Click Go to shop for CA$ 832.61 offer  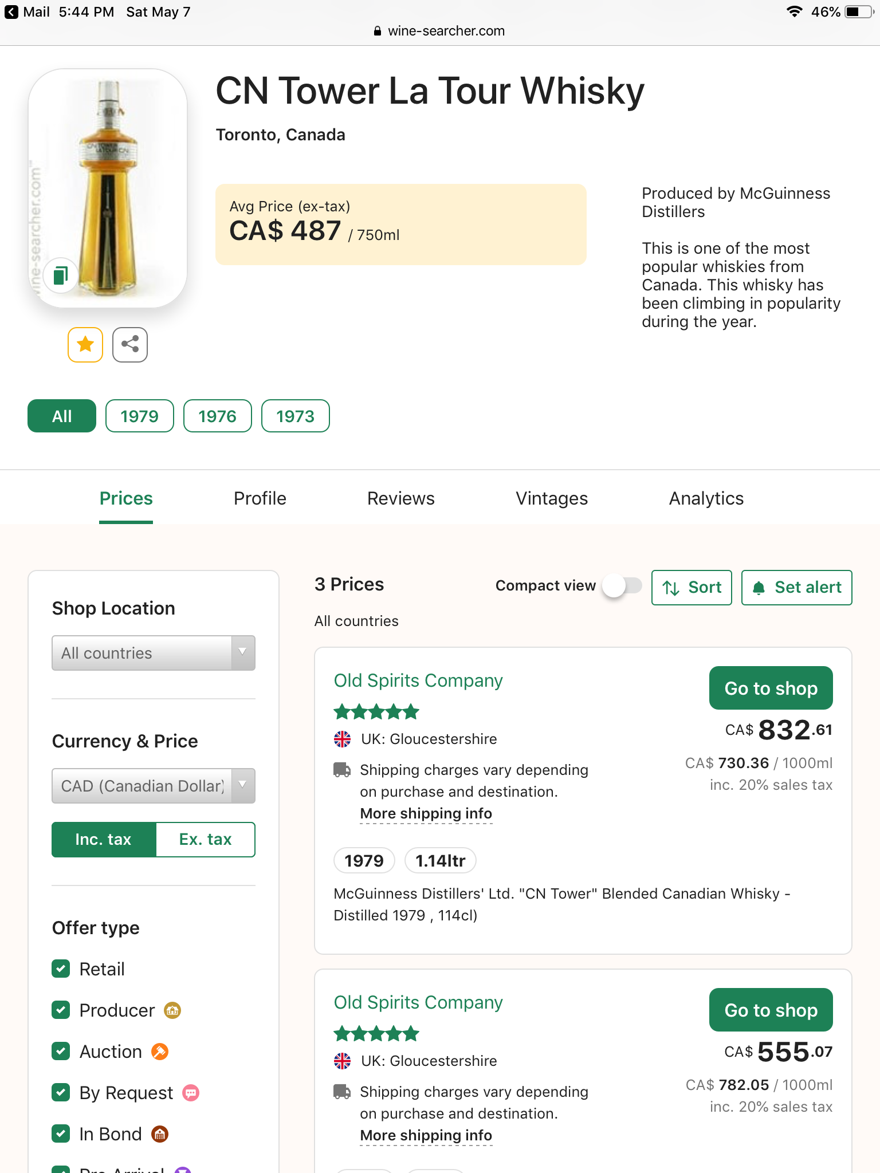[x=771, y=688]
